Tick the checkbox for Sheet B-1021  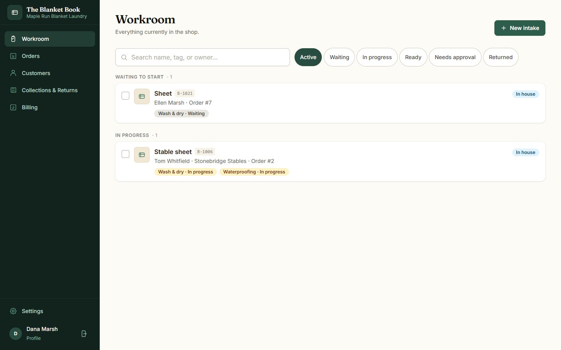pos(125,96)
